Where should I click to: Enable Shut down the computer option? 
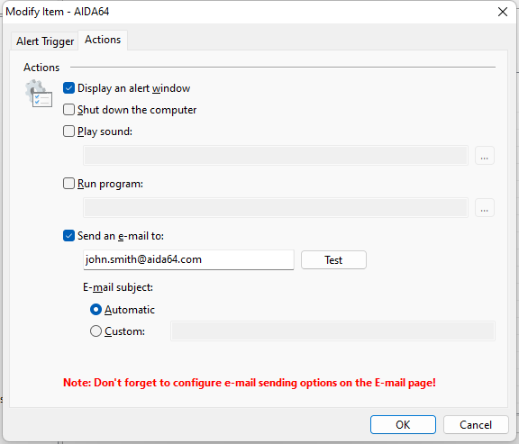pos(68,110)
